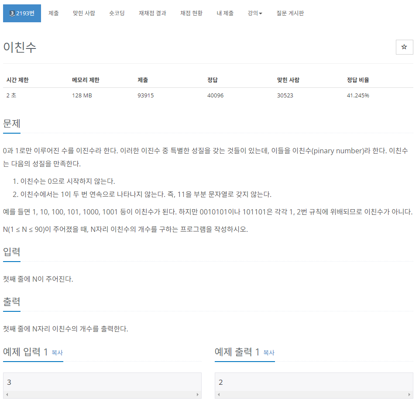This screenshot has height=407, width=419.
Task: Click the 문제 section heading
Action: point(12,124)
